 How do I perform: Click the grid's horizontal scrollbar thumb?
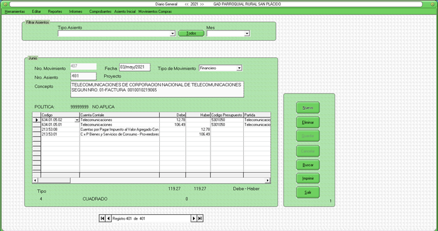[54, 180]
